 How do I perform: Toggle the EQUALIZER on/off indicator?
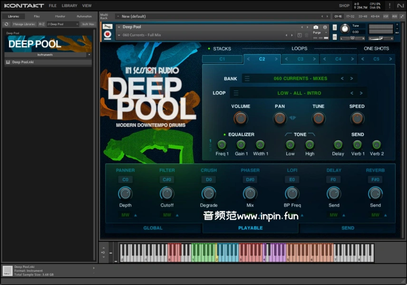coord(225,134)
